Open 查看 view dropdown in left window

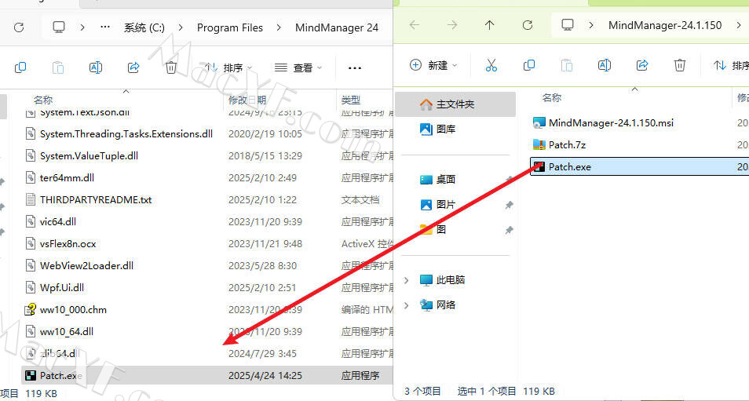click(x=298, y=68)
